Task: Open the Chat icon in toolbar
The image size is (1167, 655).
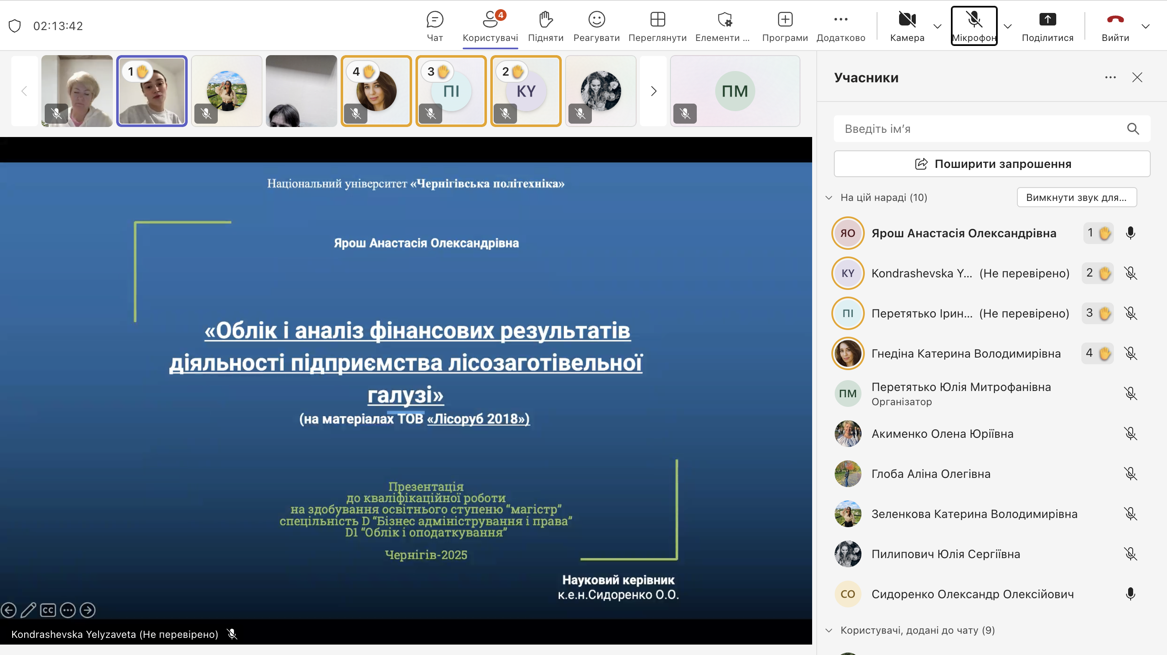Action: coord(434,20)
